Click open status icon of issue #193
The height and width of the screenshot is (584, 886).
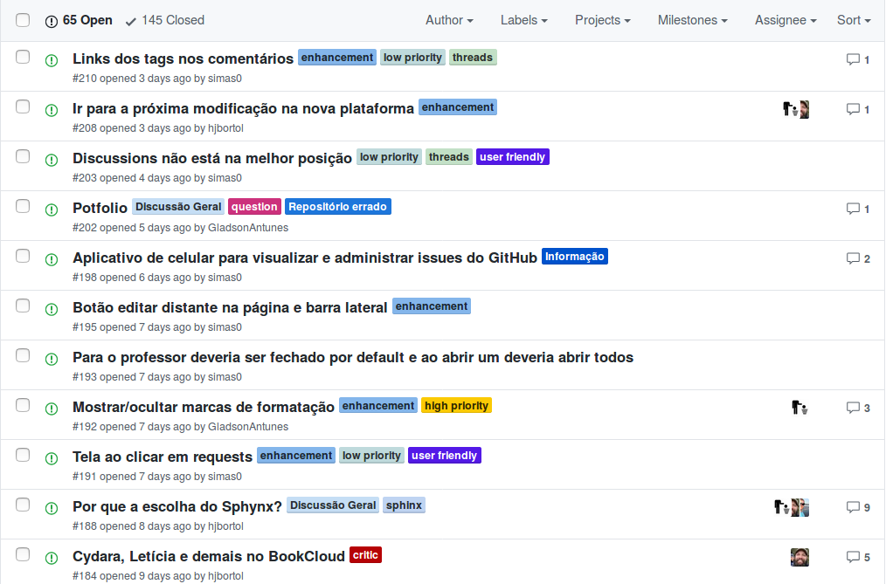pos(52,359)
